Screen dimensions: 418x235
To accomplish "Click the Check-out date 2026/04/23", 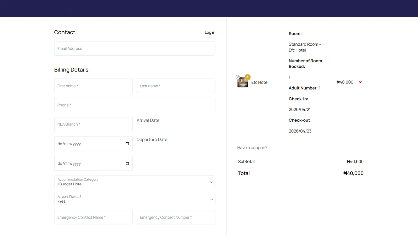I will click(x=300, y=131).
